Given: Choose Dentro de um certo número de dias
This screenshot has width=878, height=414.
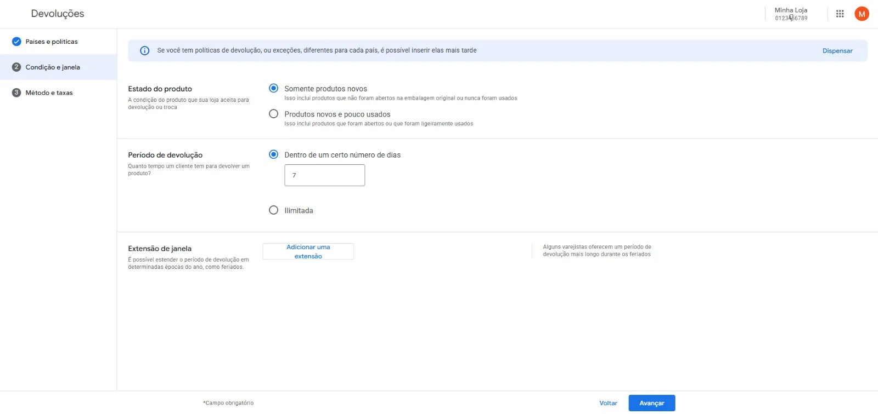Looking at the screenshot, I should point(273,154).
